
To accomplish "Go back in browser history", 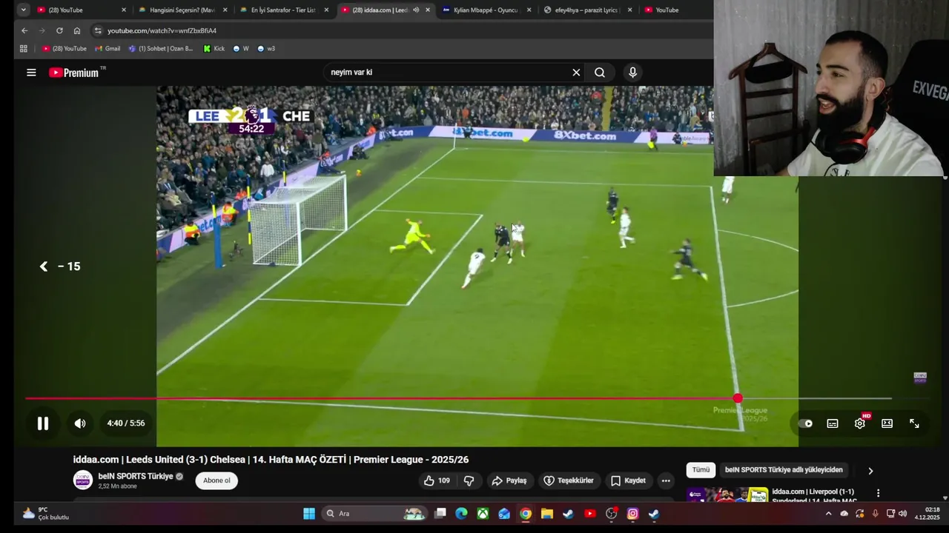I will coord(24,30).
